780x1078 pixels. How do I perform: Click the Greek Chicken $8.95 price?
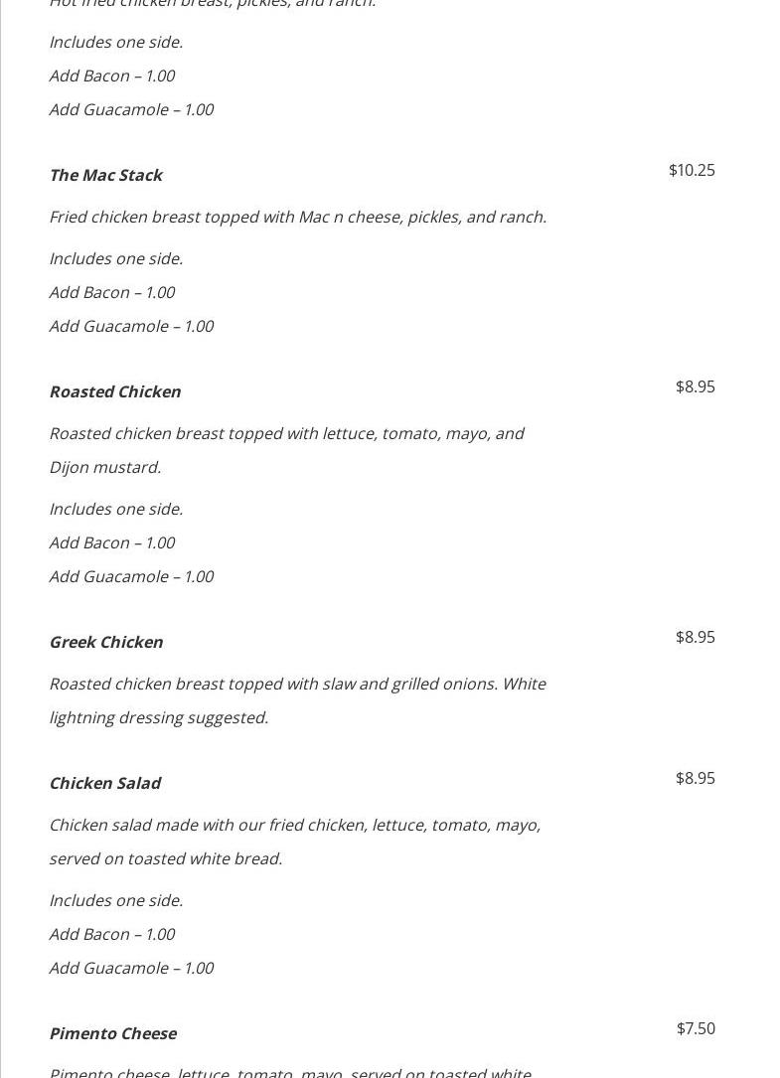tap(695, 637)
